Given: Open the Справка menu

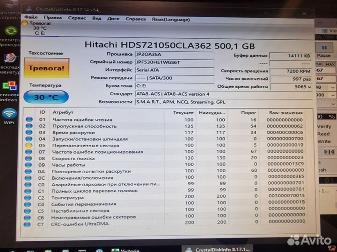Looking at the screenshot, I should pos(136,19).
